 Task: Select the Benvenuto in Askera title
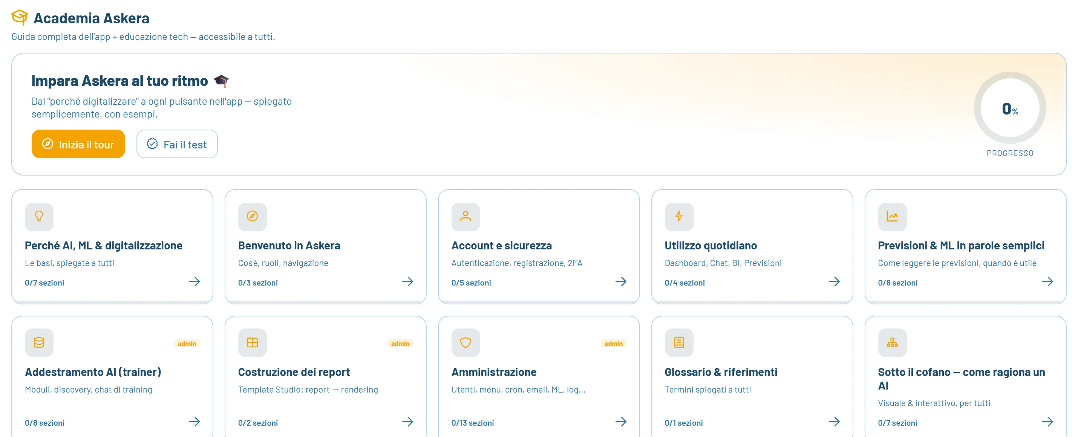tap(289, 246)
